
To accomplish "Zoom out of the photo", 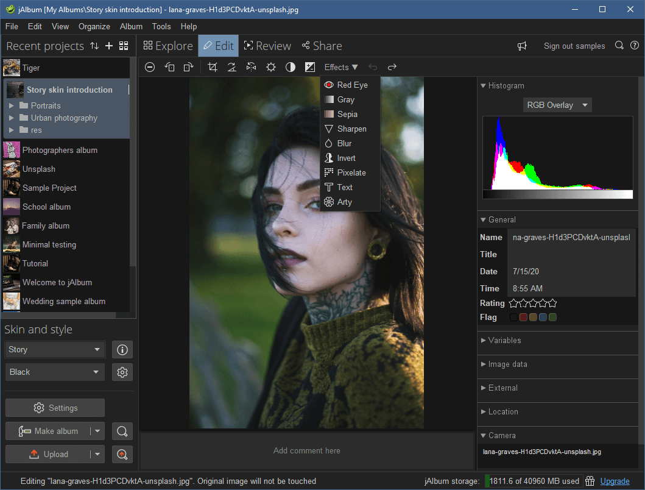I will 150,67.
